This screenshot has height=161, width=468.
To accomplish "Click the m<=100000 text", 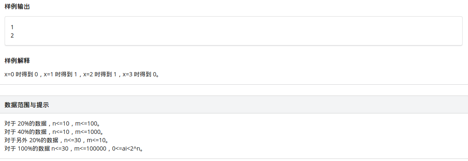I will 90,148.
